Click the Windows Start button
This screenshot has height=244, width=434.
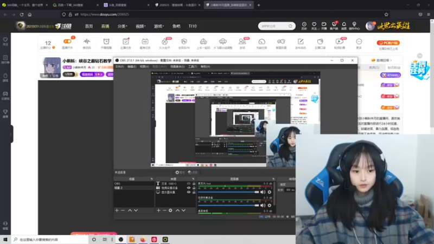pos(5,240)
